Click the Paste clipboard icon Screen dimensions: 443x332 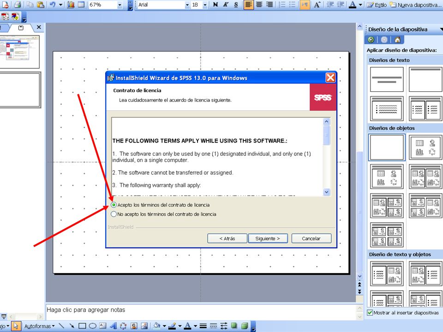point(41,5)
